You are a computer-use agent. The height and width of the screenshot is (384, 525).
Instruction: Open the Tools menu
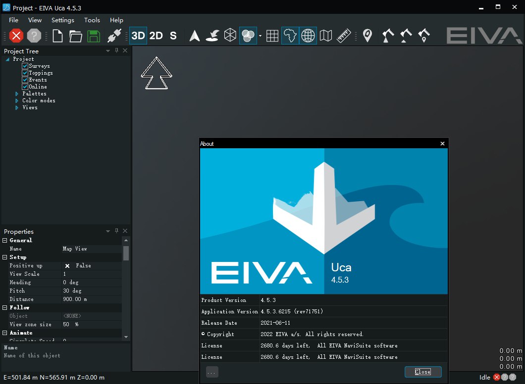click(92, 20)
